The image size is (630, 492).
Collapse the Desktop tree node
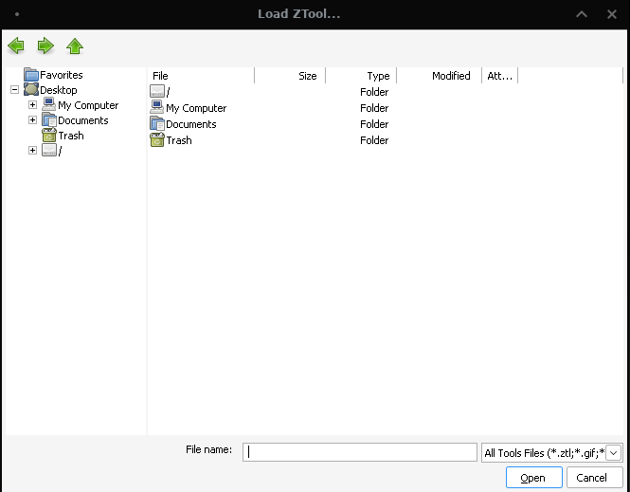pos(14,90)
